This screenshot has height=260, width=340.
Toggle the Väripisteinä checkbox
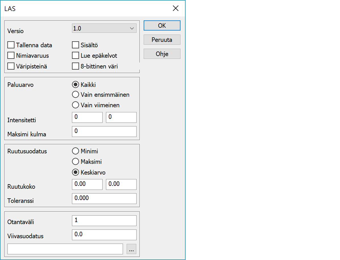tap(11, 66)
